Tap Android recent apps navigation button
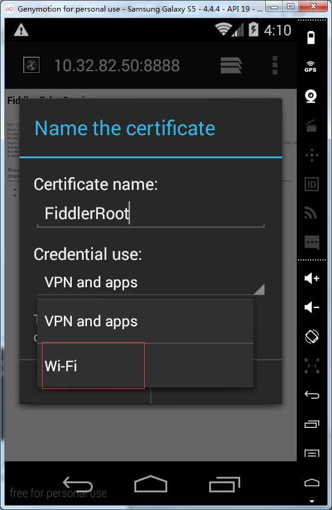Image resolution: width=332 pixels, height=510 pixels. (x=224, y=484)
